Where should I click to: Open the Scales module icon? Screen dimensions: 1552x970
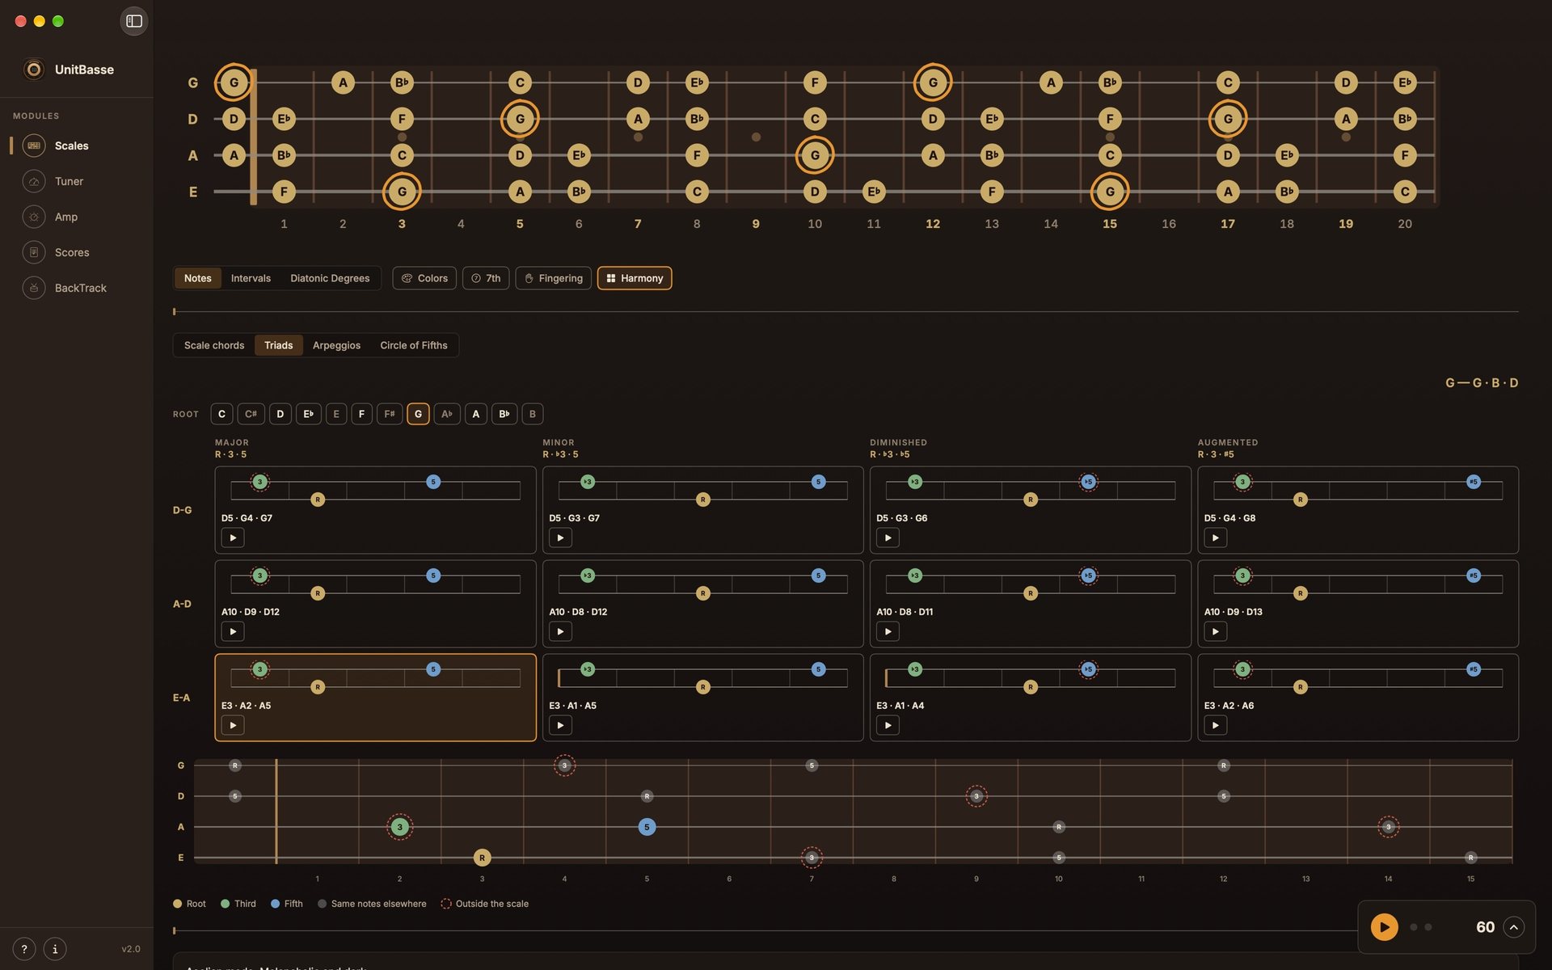point(34,145)
